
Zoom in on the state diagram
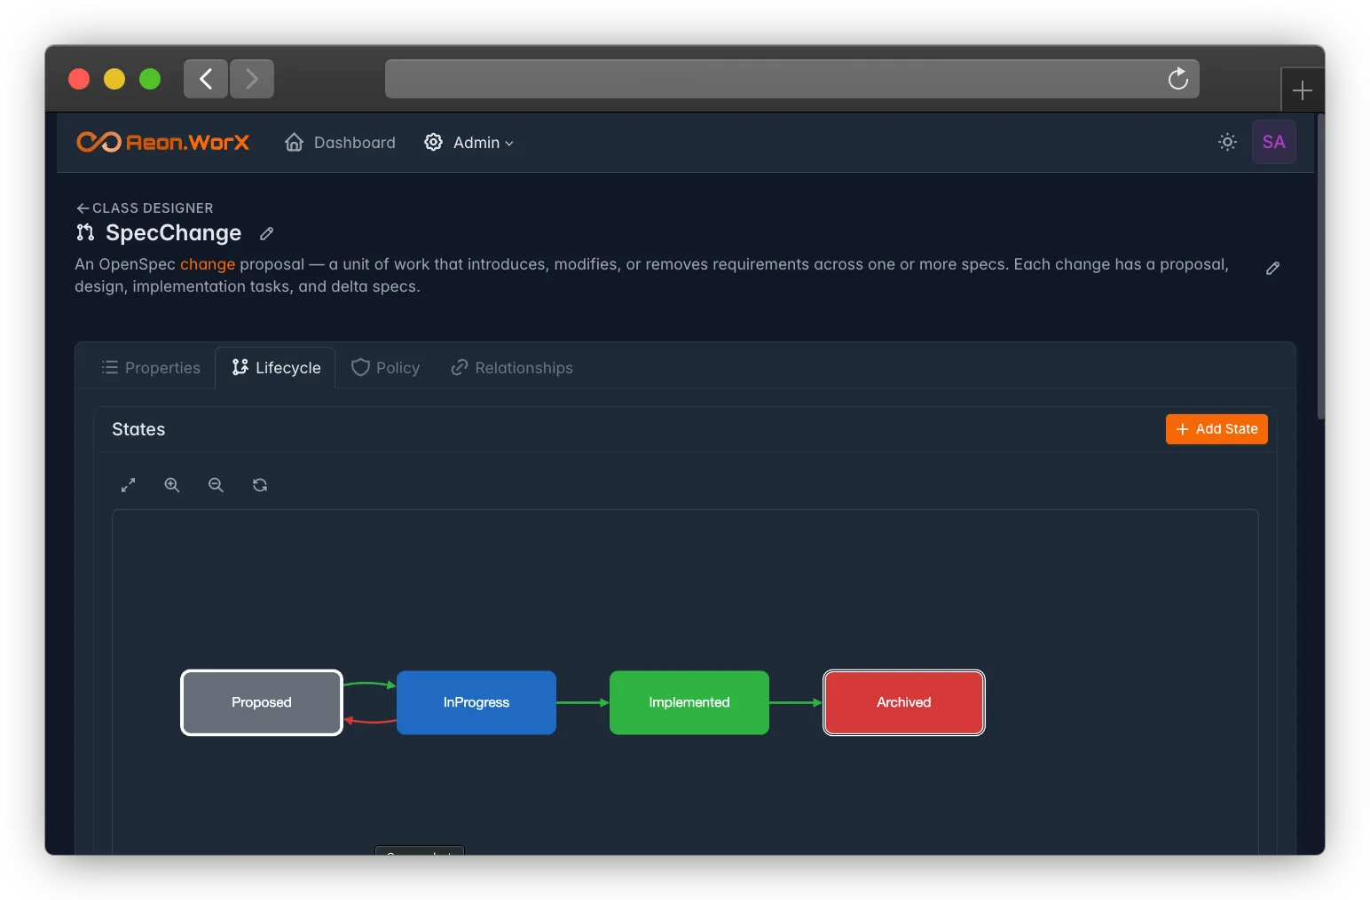click(172, 485)
